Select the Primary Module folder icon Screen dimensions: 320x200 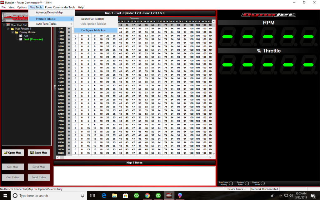coord(17,32)
